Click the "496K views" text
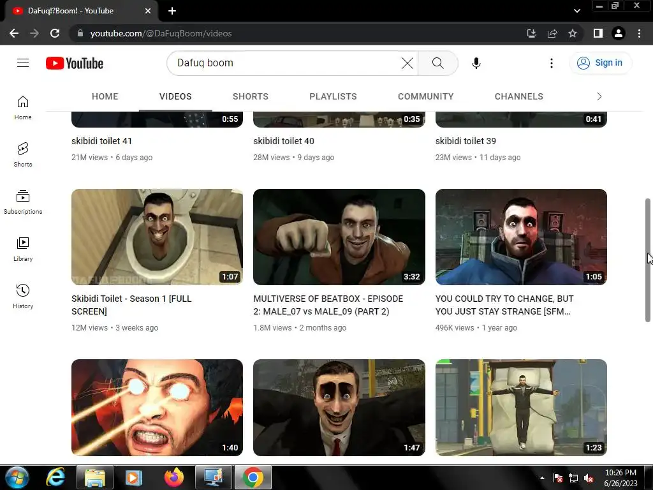The width and height of the screenshot is (653, 490). [x=455, y=328]
